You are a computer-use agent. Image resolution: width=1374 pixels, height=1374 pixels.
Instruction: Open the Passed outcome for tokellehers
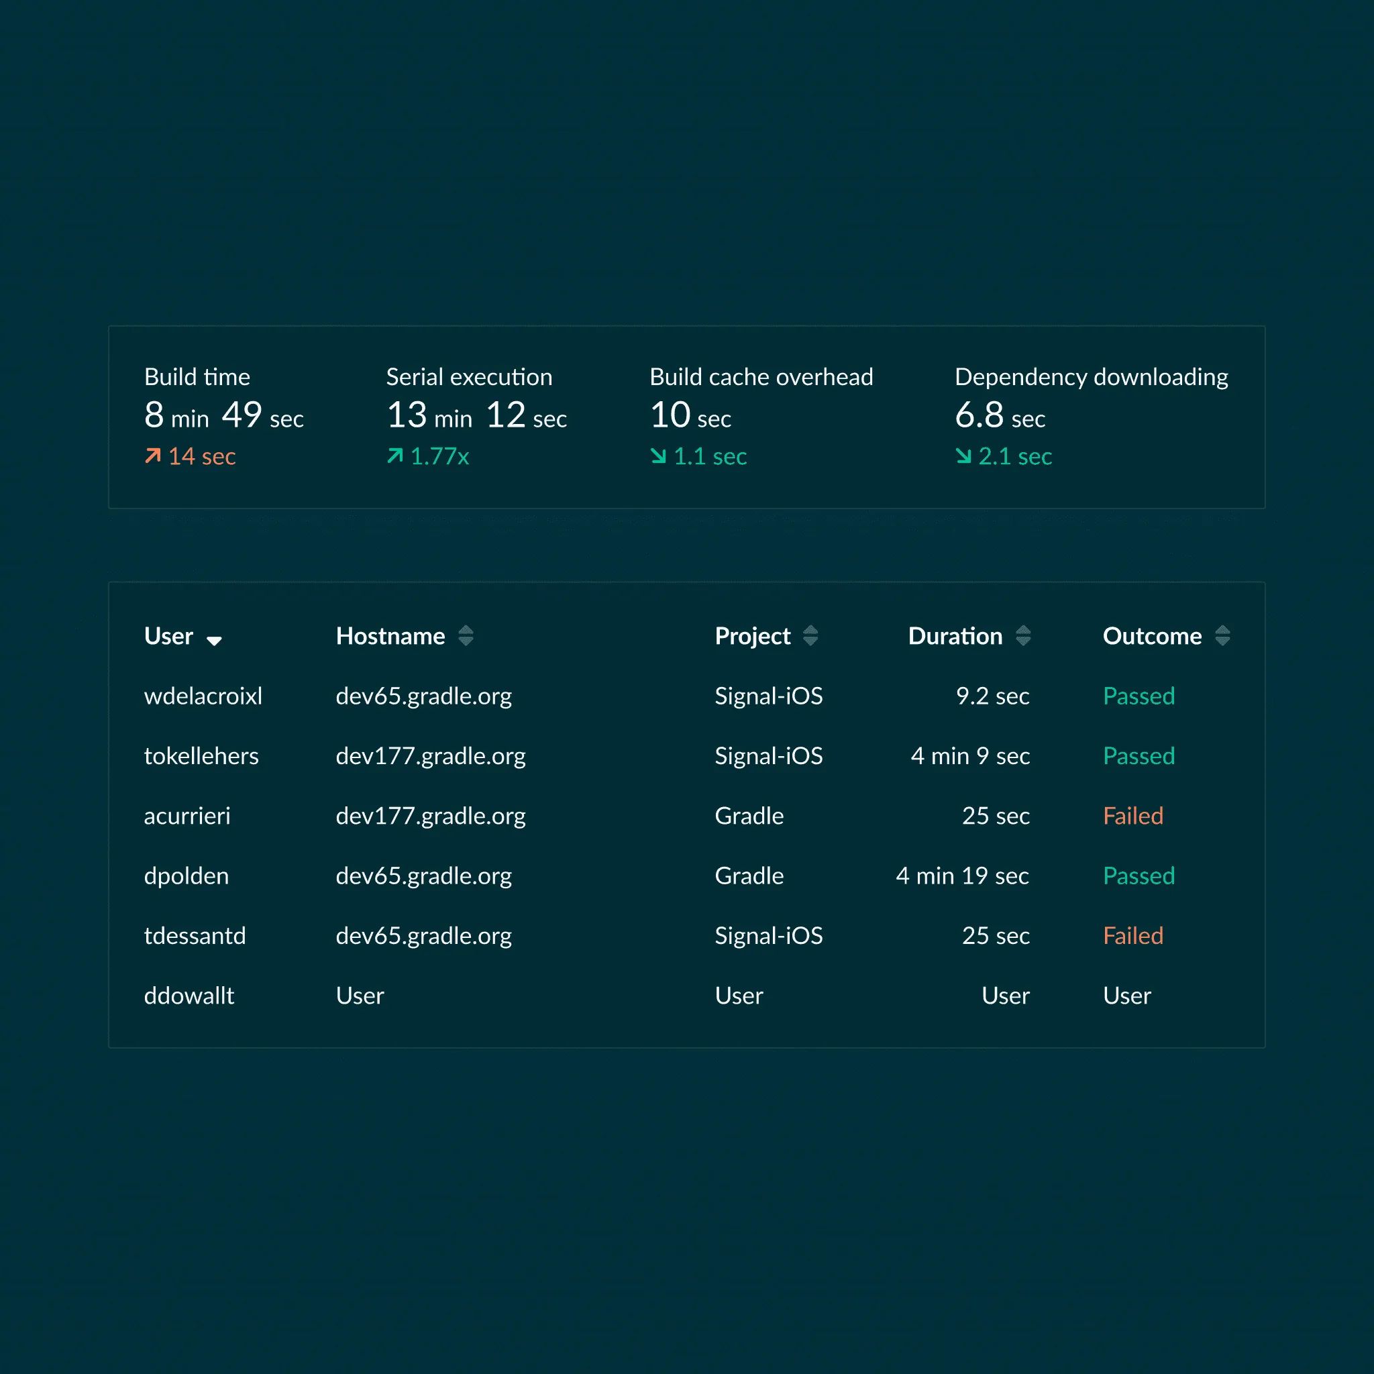[x=1139, y=756]
